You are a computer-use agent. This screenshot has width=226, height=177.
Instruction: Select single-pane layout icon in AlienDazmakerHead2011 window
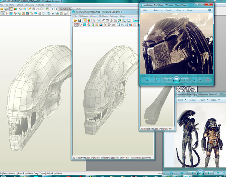click(129, 21)
